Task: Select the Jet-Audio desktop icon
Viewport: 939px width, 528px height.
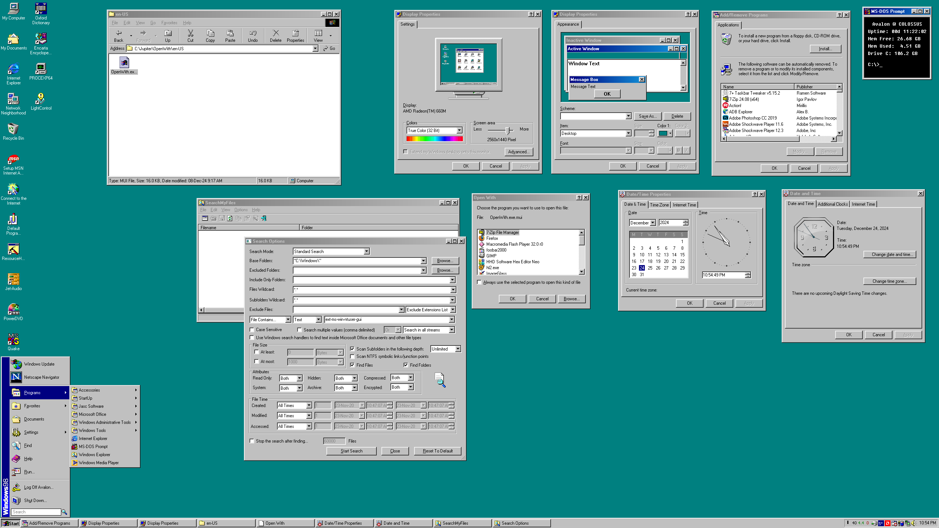Action: point(14,282)
